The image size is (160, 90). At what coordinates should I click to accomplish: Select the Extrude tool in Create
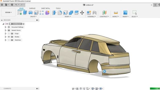click(x=25, y=13)
